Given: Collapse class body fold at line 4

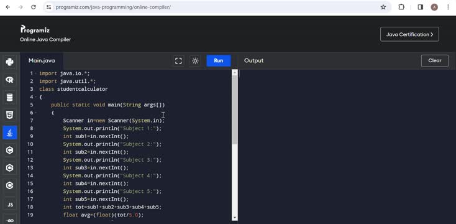Looking at the screenshot, I should pyautogui.click(x=35, y=97).
